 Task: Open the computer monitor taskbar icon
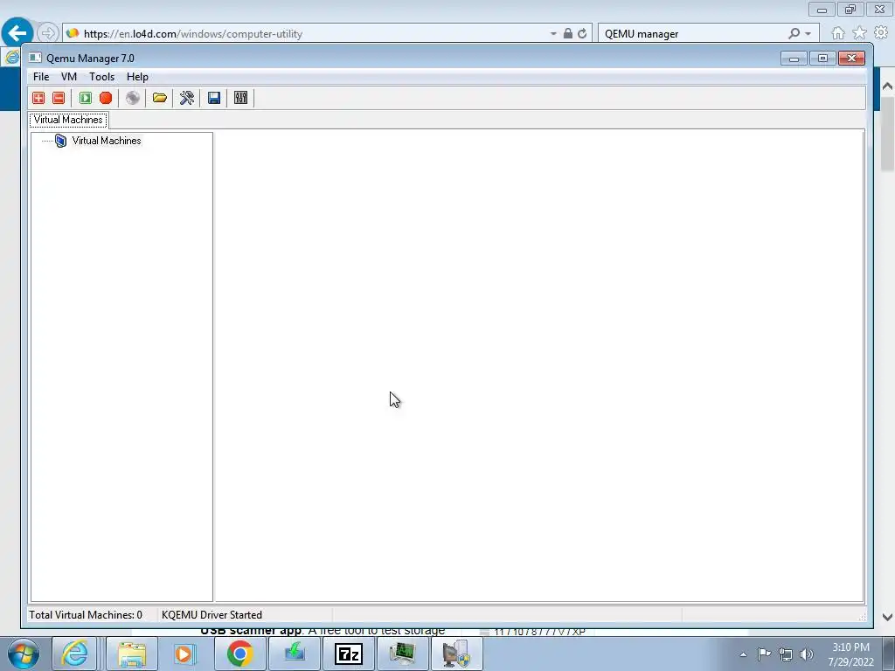[402, 654]
